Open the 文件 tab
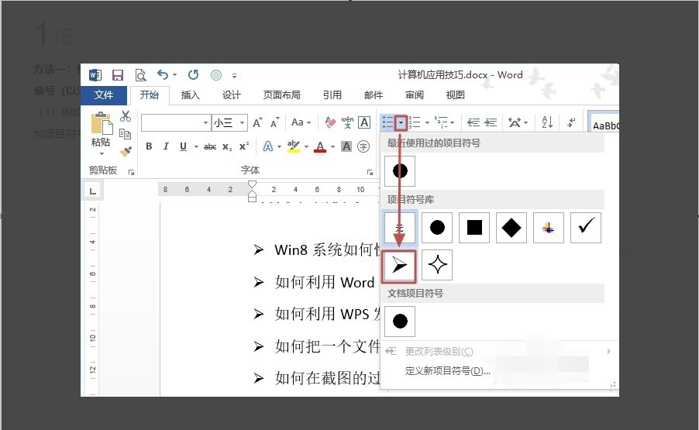699x430 pixels. point(104,95)
